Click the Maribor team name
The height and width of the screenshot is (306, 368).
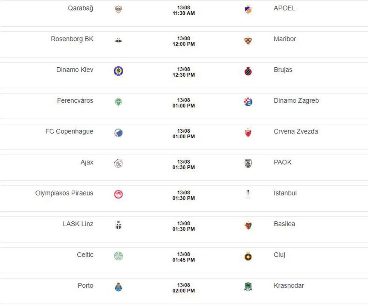[x=285, y=39]
